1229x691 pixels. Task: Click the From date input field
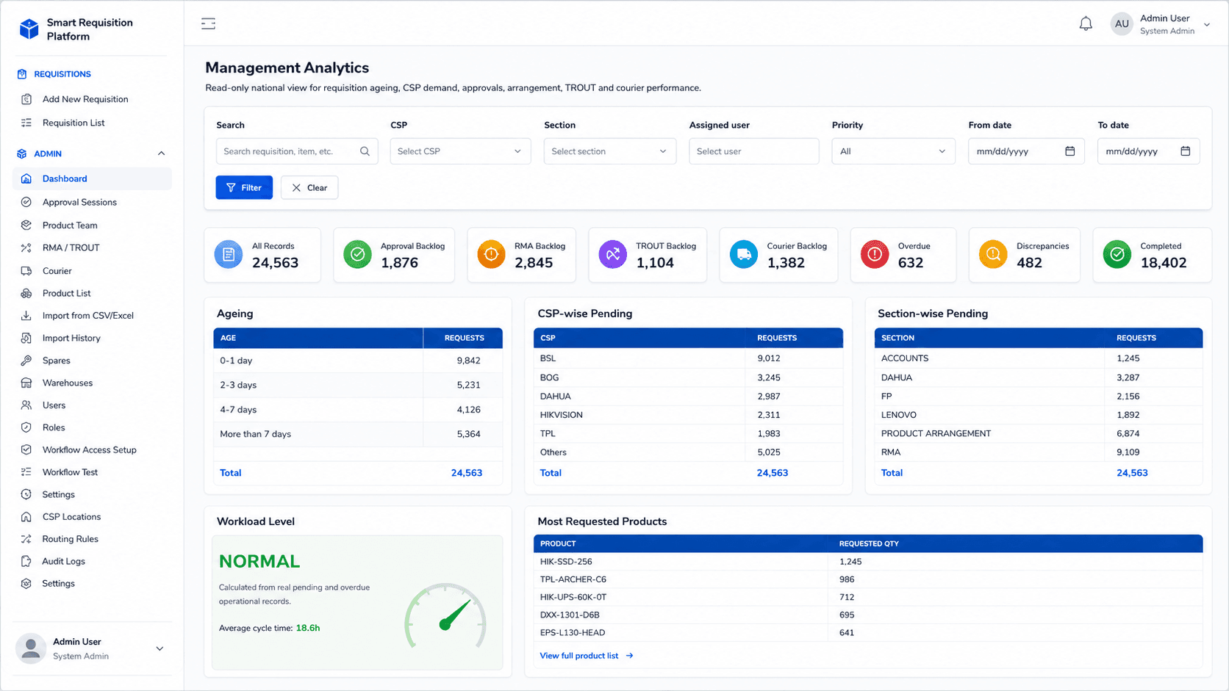(1026, 151)
